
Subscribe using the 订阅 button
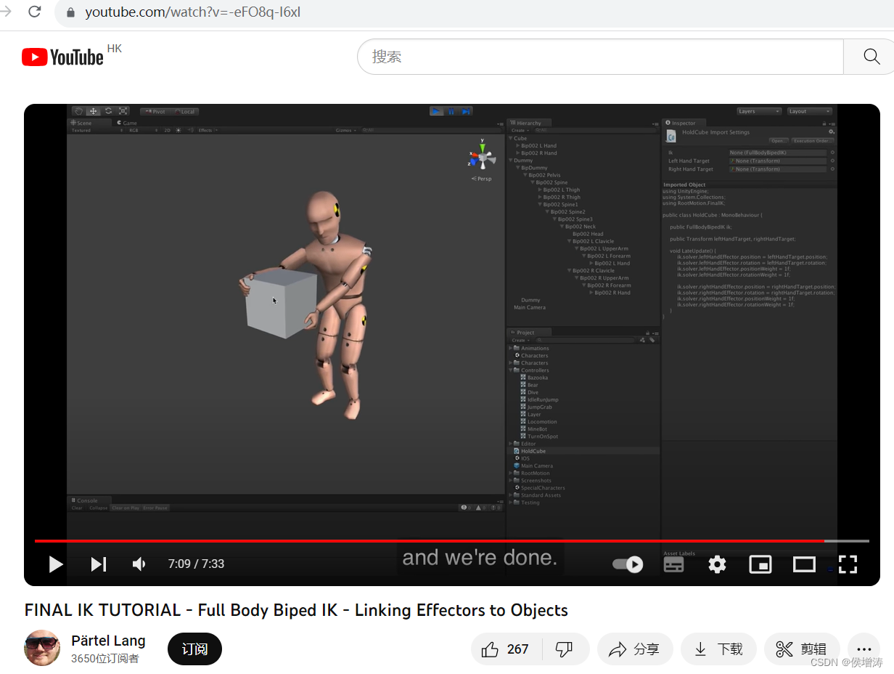coord(194,649)
